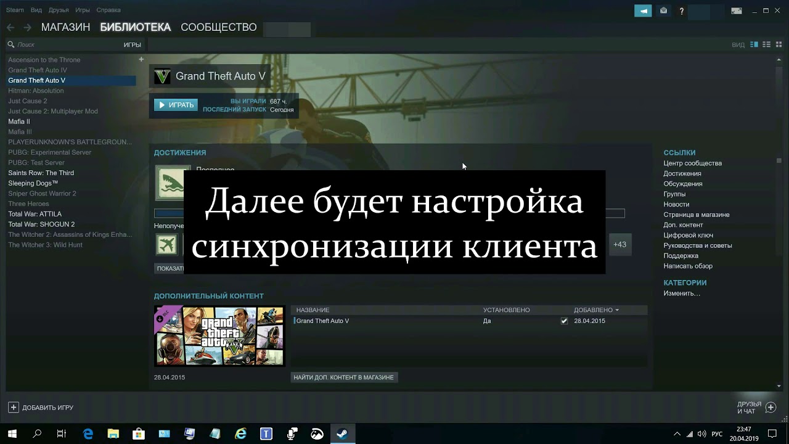Select Mafia II in the games list
789x444 pixels.
tap(18, 121)
